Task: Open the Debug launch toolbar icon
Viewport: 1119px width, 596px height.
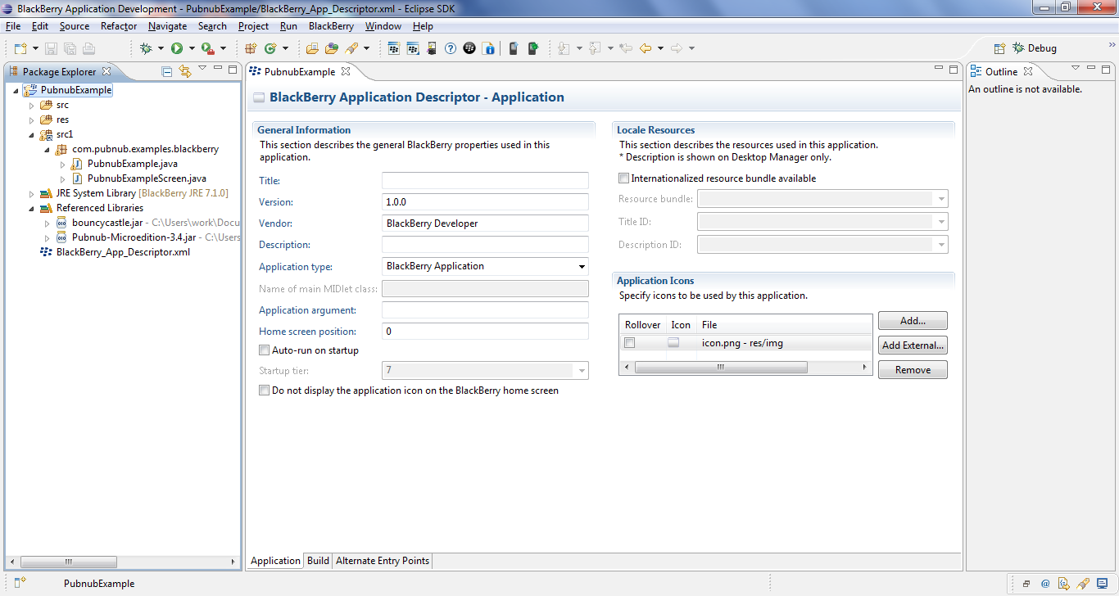Action: [145, 47]
